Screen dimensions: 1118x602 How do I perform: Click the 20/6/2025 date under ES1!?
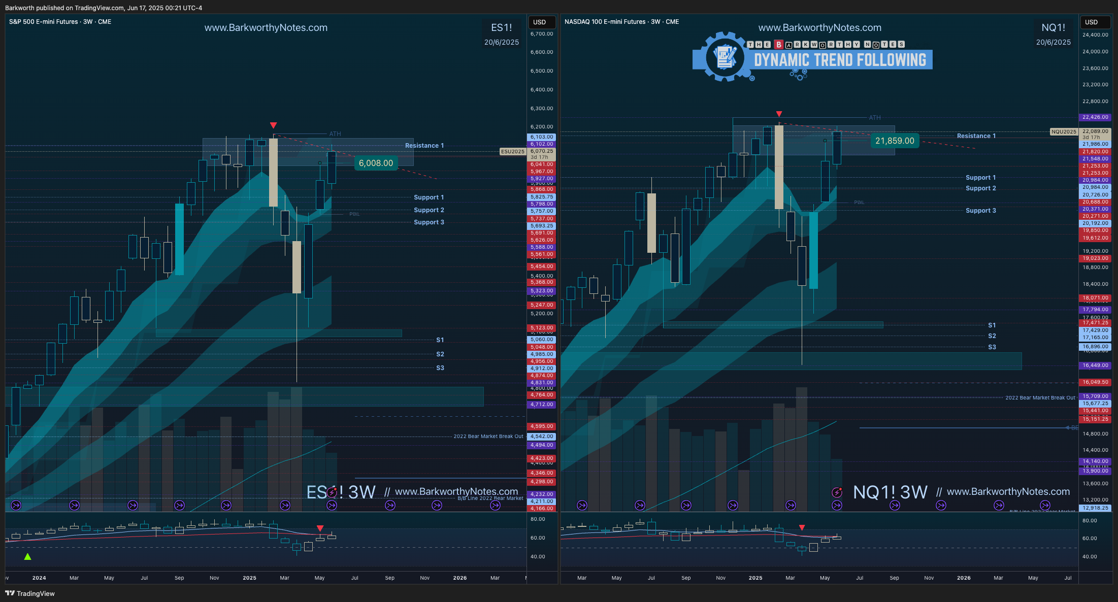[502, 43]
